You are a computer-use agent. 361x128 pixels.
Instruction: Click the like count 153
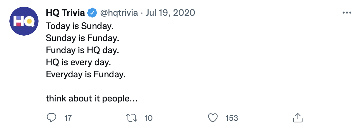tap(231, 118)
